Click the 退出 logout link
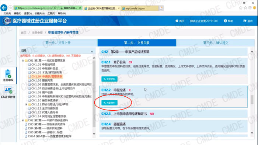This screenshot has height=145, width=258. coord(248,21)
